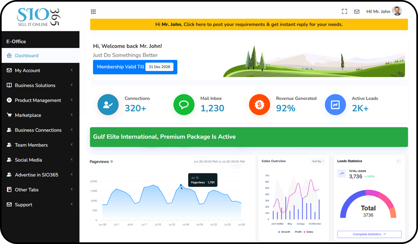Viewport: 418px width, 244px height.
Task: Click the green Mail Inbox icon
Action: [x=184, y=104]
